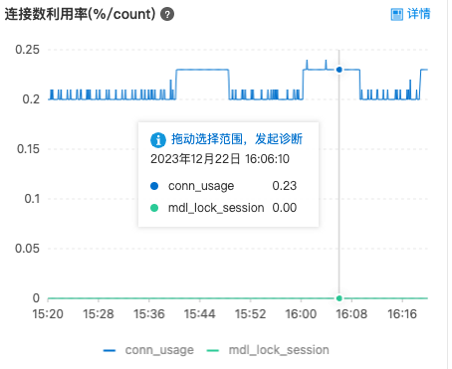Click the 15:20 x-axis label

pyautogui.click(x=48, y=314)
